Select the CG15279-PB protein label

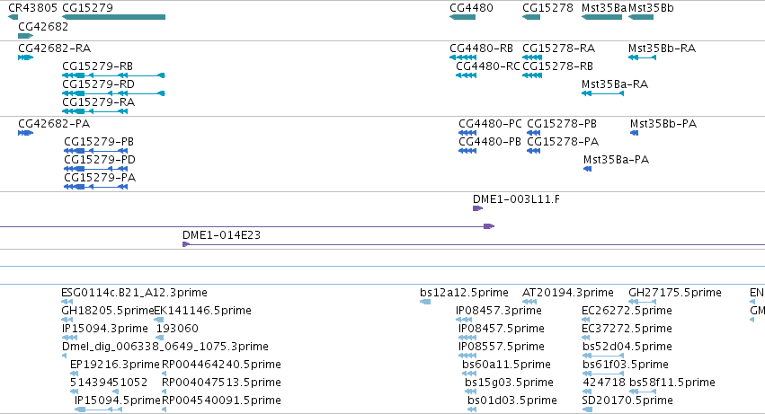pos(99,142)
